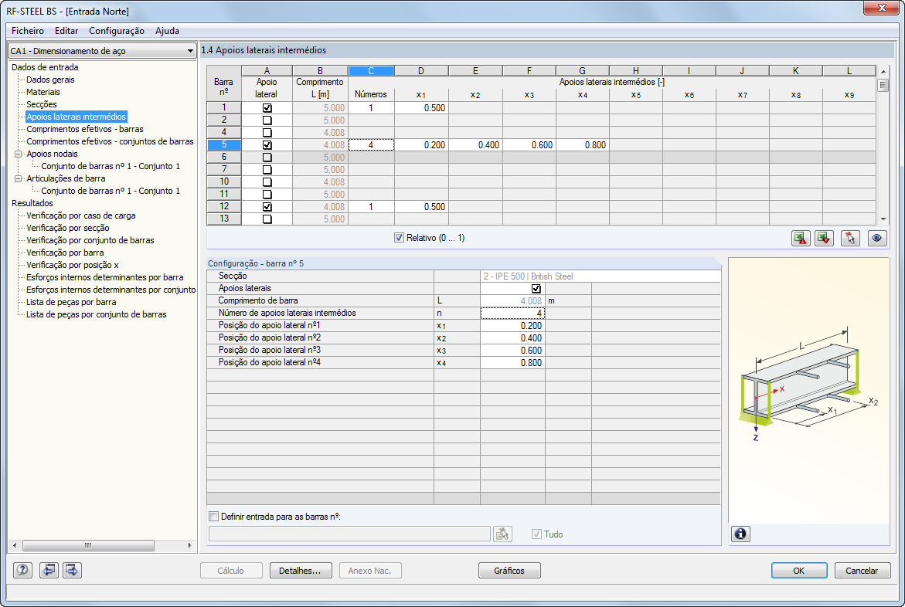Click Números cell 4 for bar 5
Viewport: 905px width, 607px height.
click(x=371, y=145)
